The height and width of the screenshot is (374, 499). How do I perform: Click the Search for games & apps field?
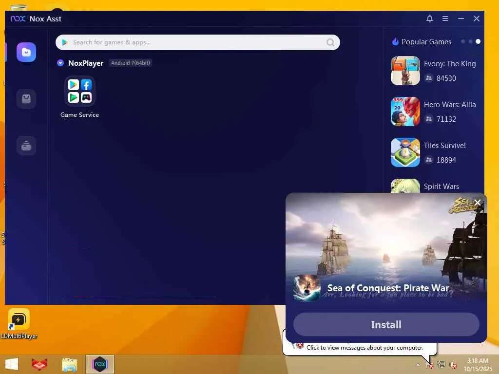[198, 42]
